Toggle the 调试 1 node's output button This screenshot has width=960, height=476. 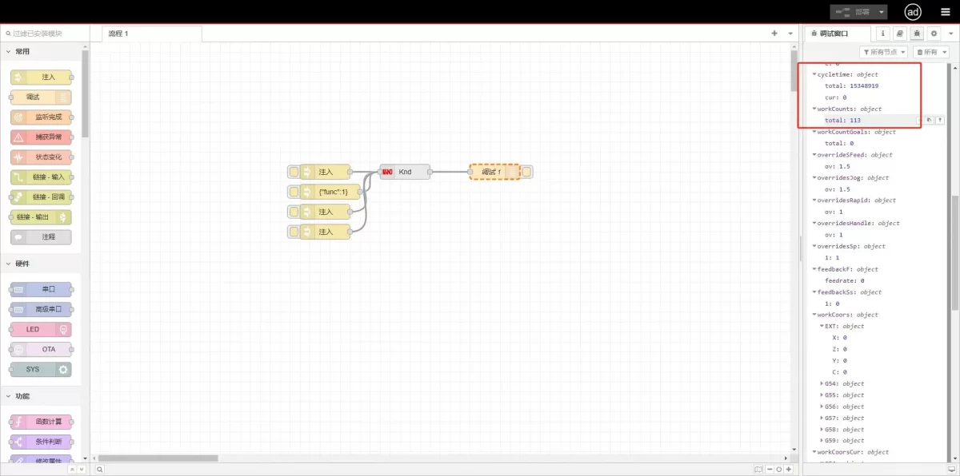pyautogui.click(x=525, y=171)
